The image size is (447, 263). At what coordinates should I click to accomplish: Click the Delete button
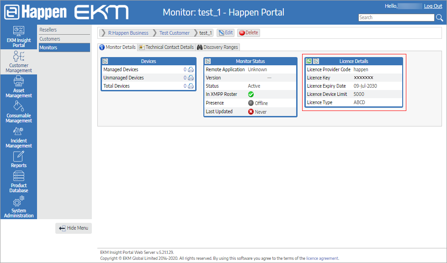249,33
